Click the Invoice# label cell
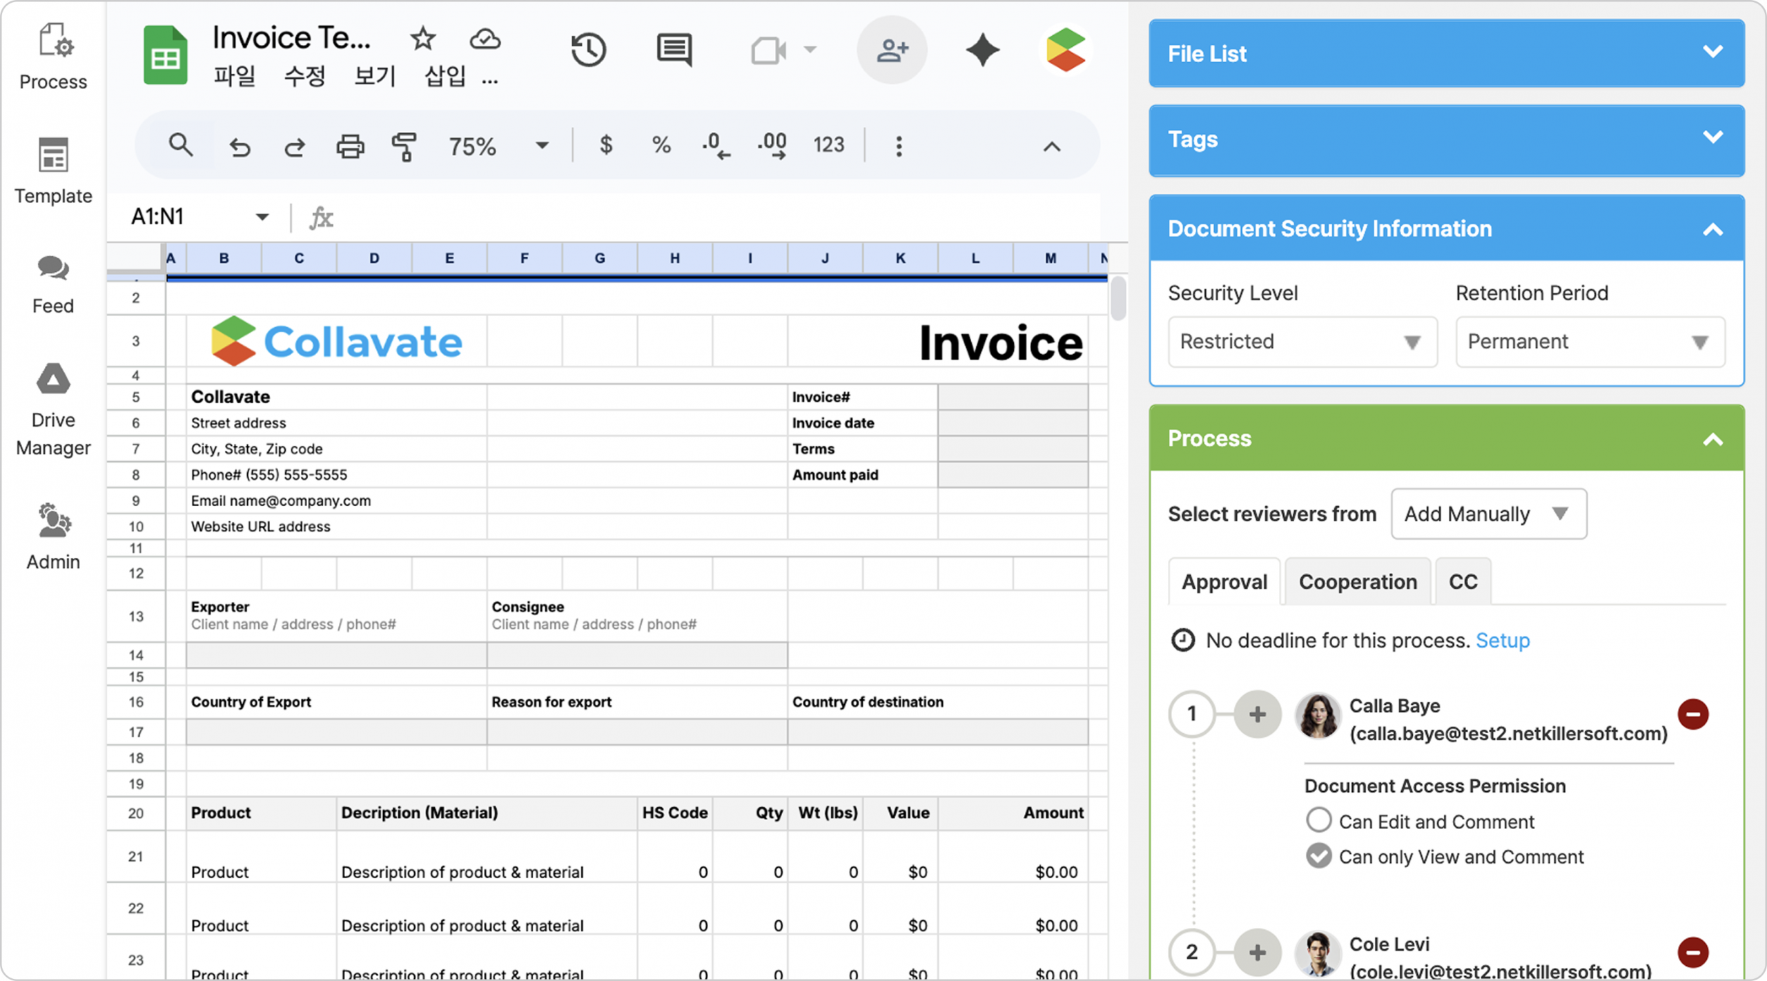 [862, 397]
